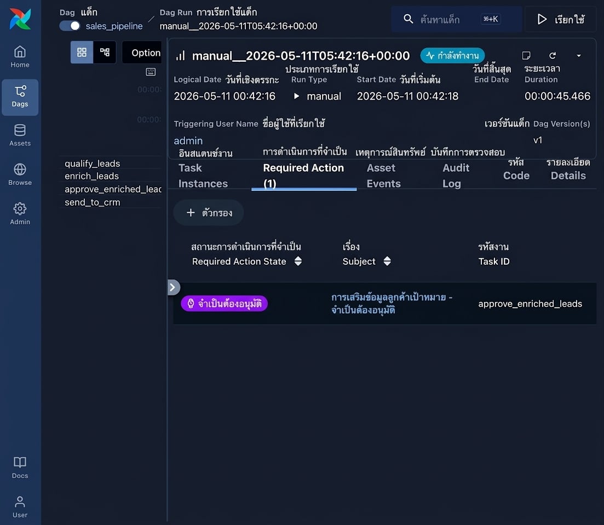Viewport: 604px width, 525px height.
Task: Switch to graph view
Action: tap(105, 52)
